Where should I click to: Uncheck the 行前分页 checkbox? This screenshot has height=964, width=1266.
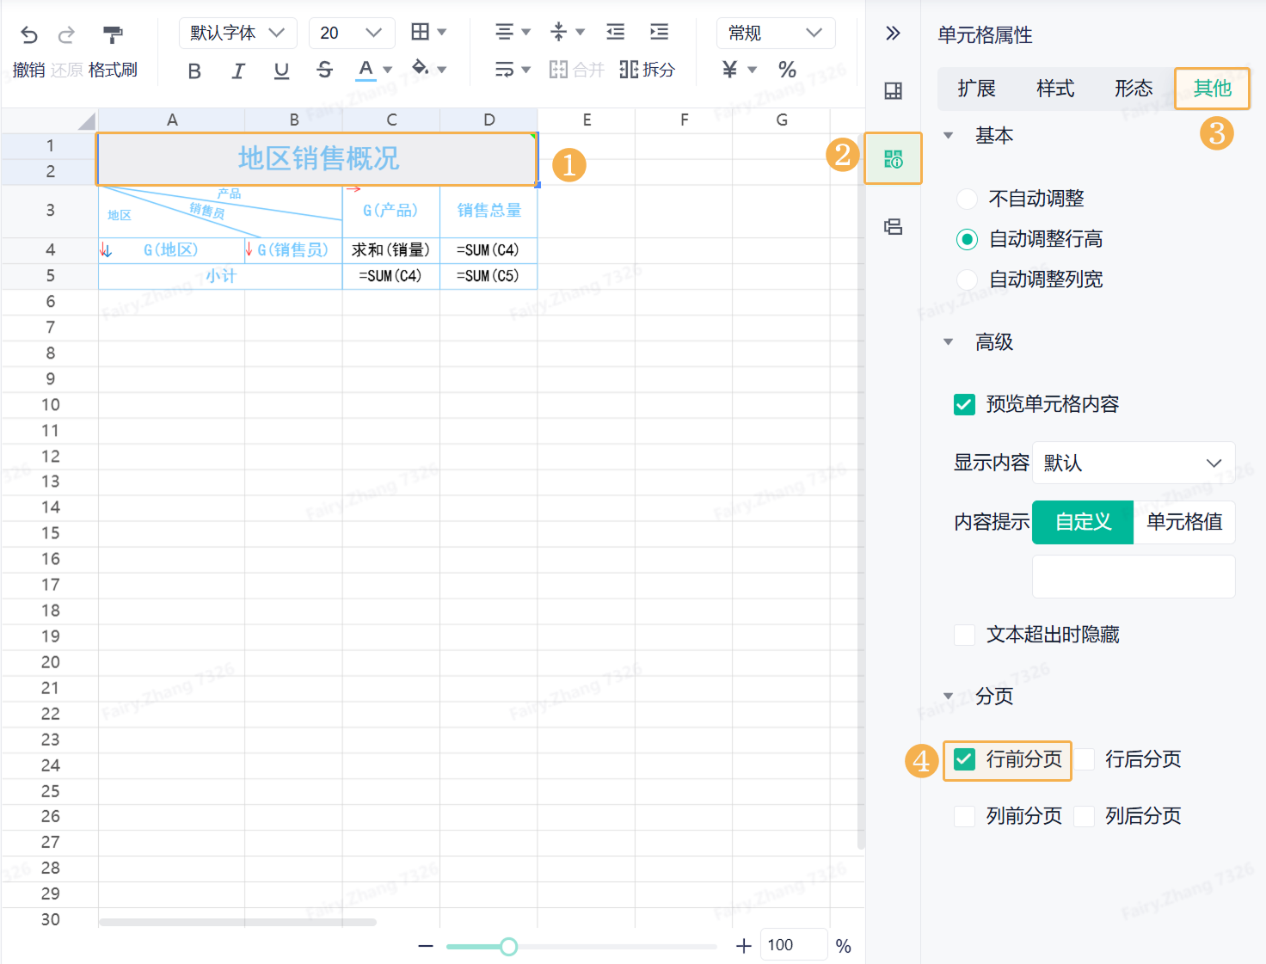[x=964, y=759]
